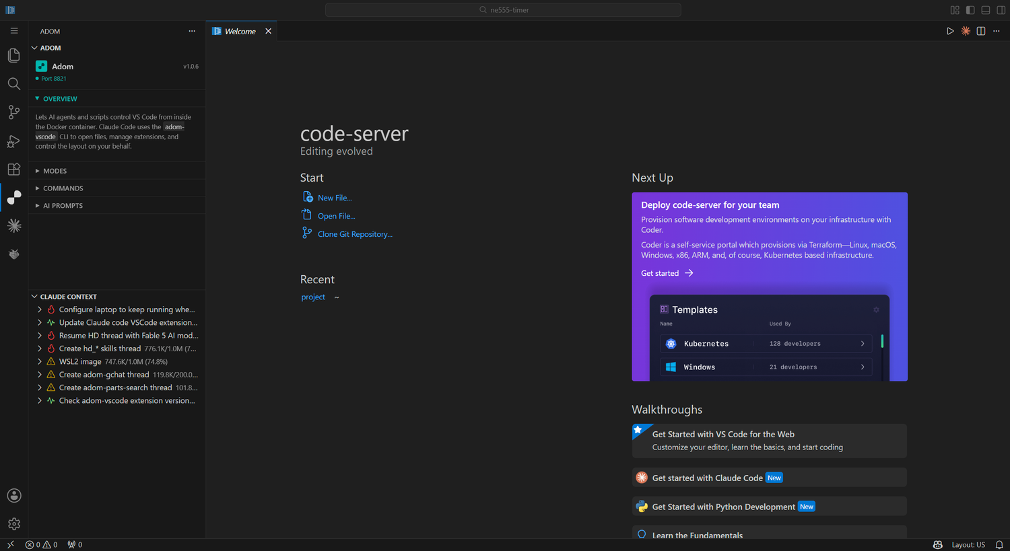Open the hamburger application menu
This screenshot has width=1010, height=551.
[14, 31]
